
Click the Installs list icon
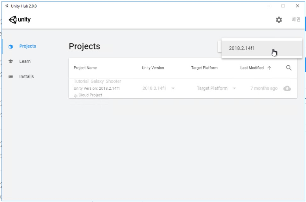click(x=10, y=76)
